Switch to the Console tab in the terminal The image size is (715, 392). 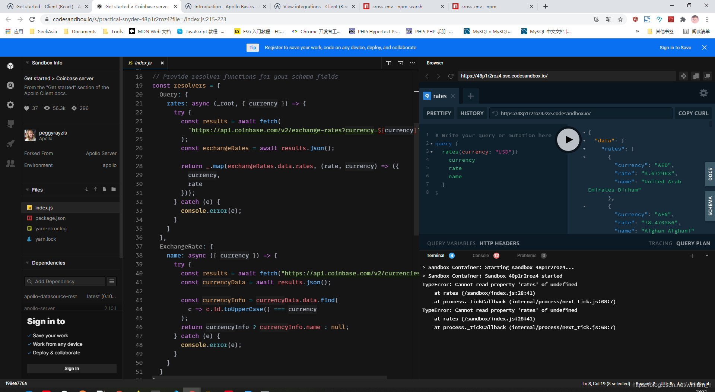coord(480,256)
